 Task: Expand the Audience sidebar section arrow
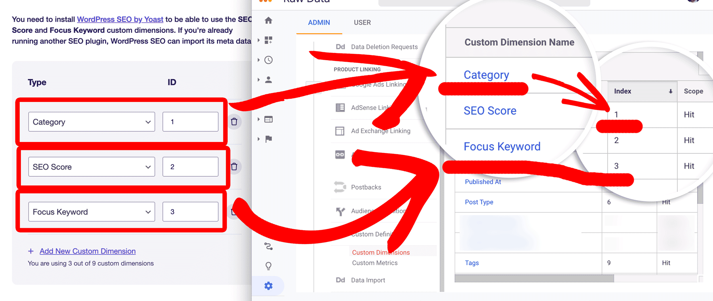(259, 80)
